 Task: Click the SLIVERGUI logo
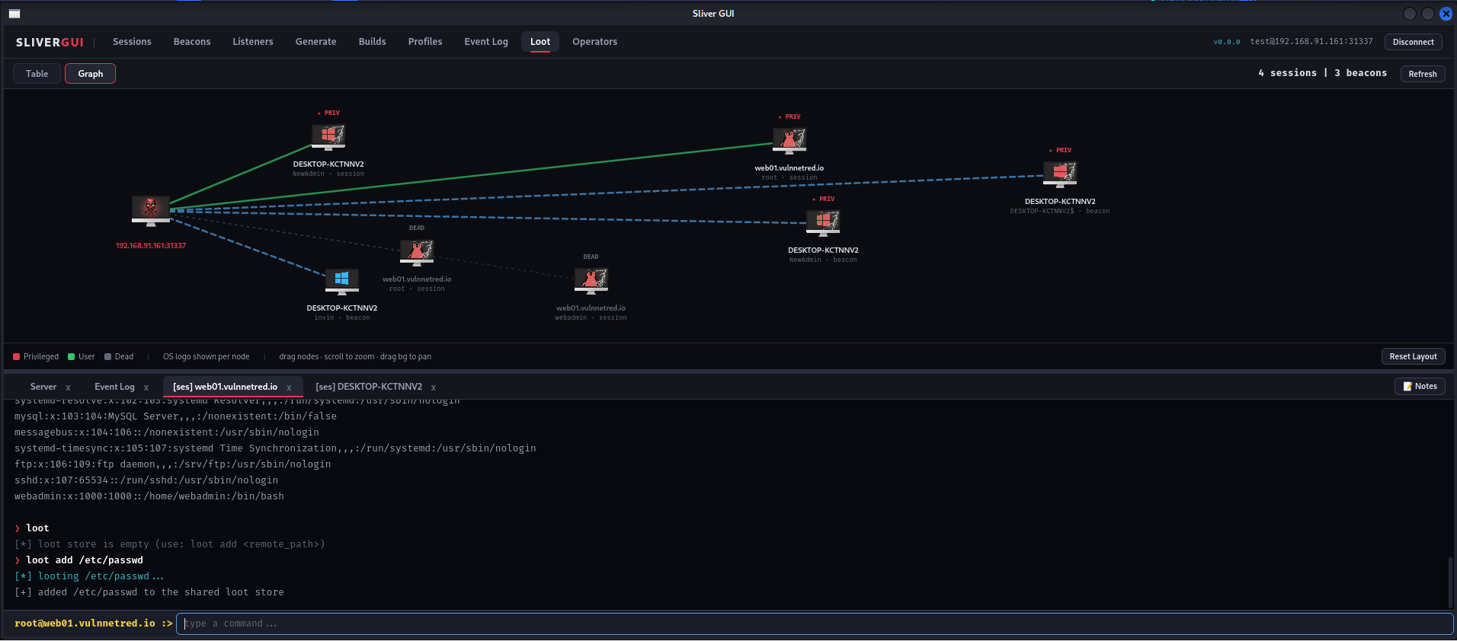(50, 43)
